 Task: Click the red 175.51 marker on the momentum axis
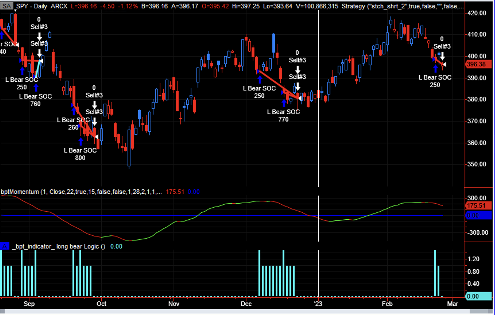478,205
